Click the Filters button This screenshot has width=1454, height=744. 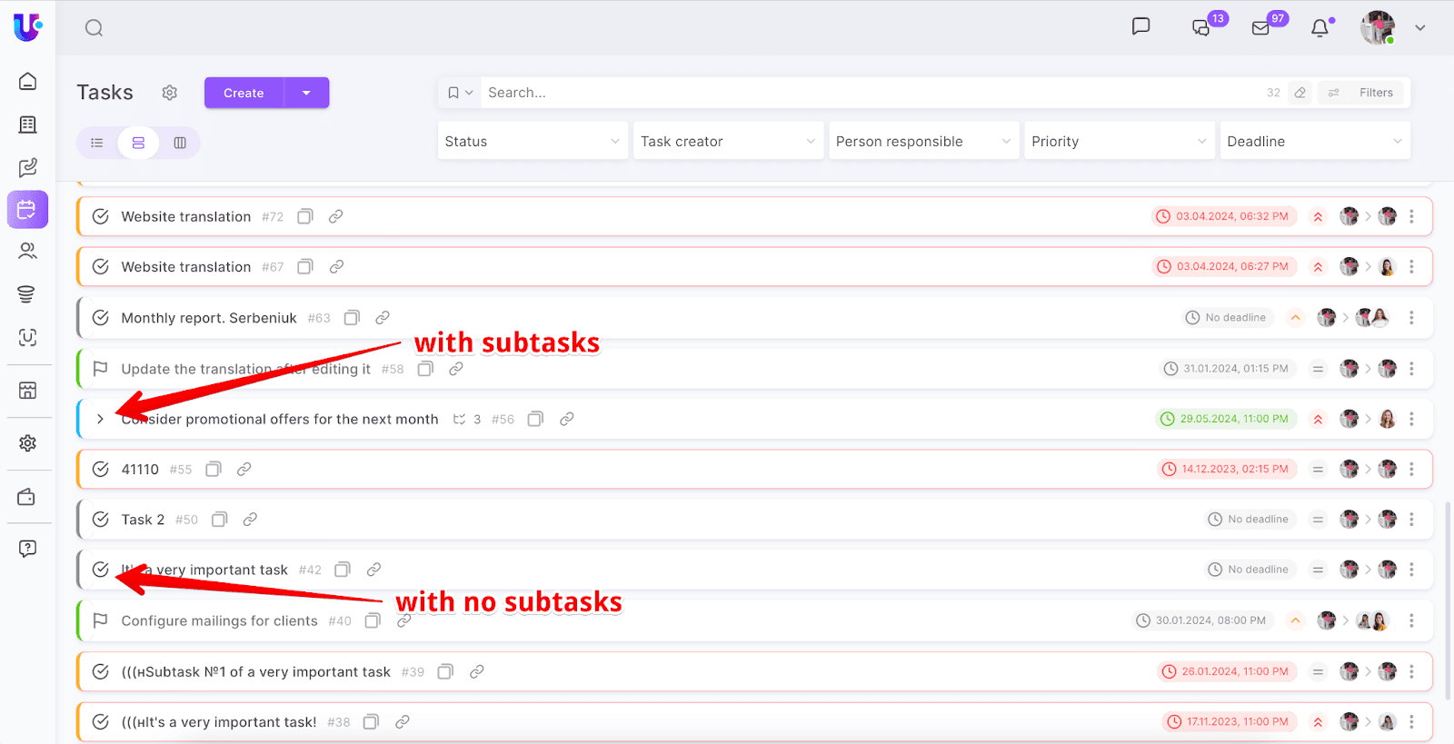pyautogui.click(x=1361, y=93)
